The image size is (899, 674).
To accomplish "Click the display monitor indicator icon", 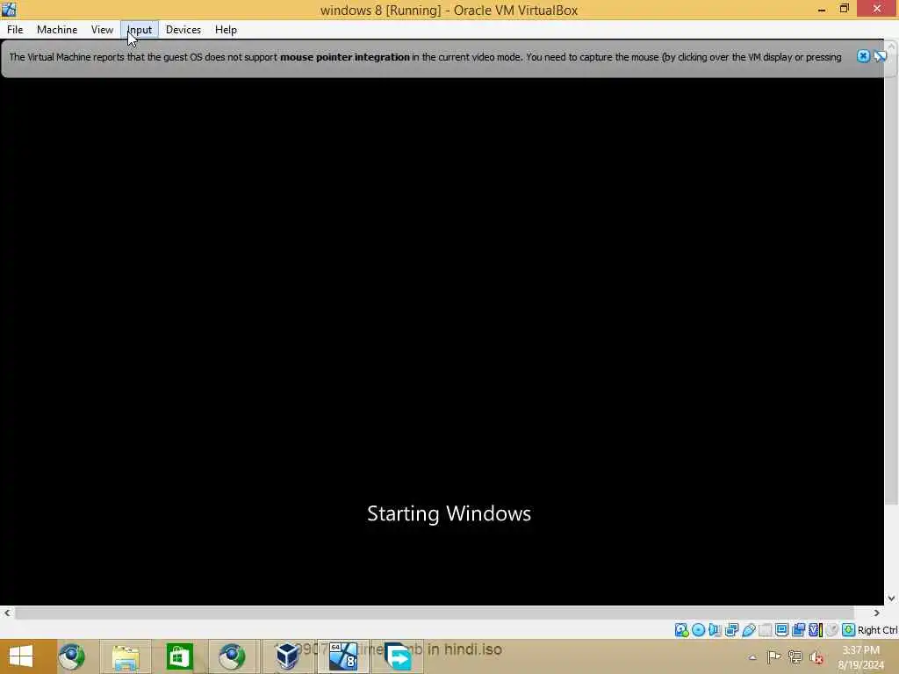I will [x=781, y=630].
